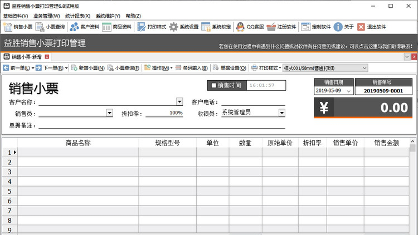The image size is (418, 244).
Task: Expand the 销售员 dropdown
Action: (x=109, y=113)
